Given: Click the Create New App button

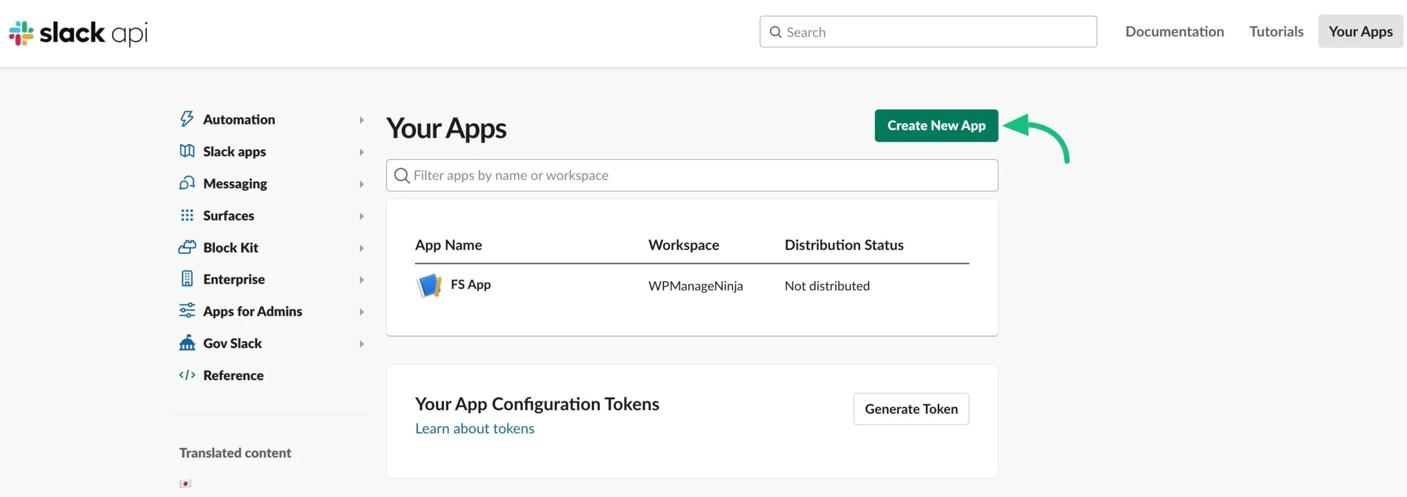Looking at the screenshot, I should pyautogui.click(x=936, y=126).
